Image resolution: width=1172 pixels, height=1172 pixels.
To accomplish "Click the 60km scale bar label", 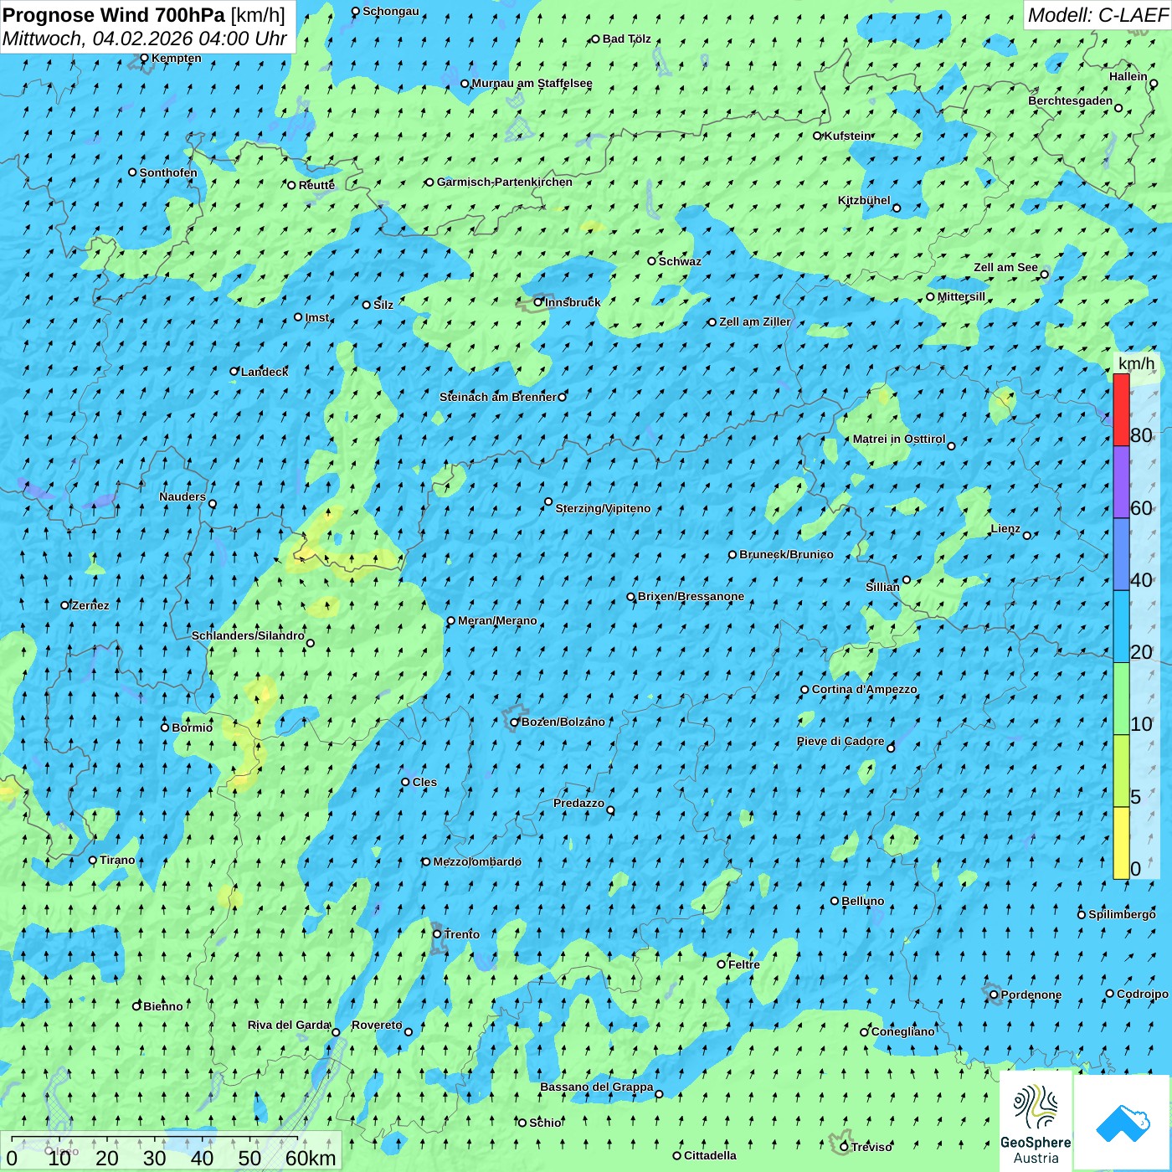I will coord(311,1159).
